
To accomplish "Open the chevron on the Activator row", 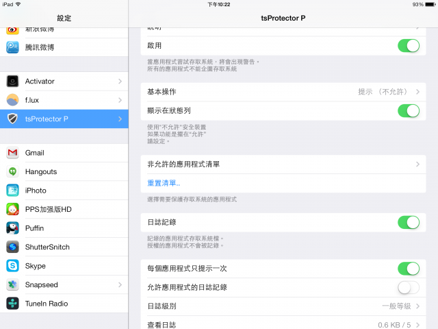I will point(120,81).
